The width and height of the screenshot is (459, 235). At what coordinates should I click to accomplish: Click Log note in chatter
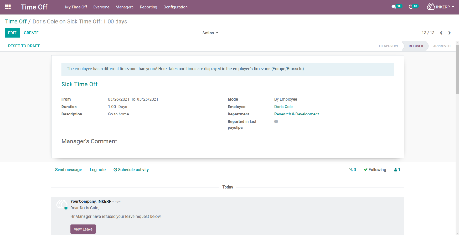click(98, 170)
